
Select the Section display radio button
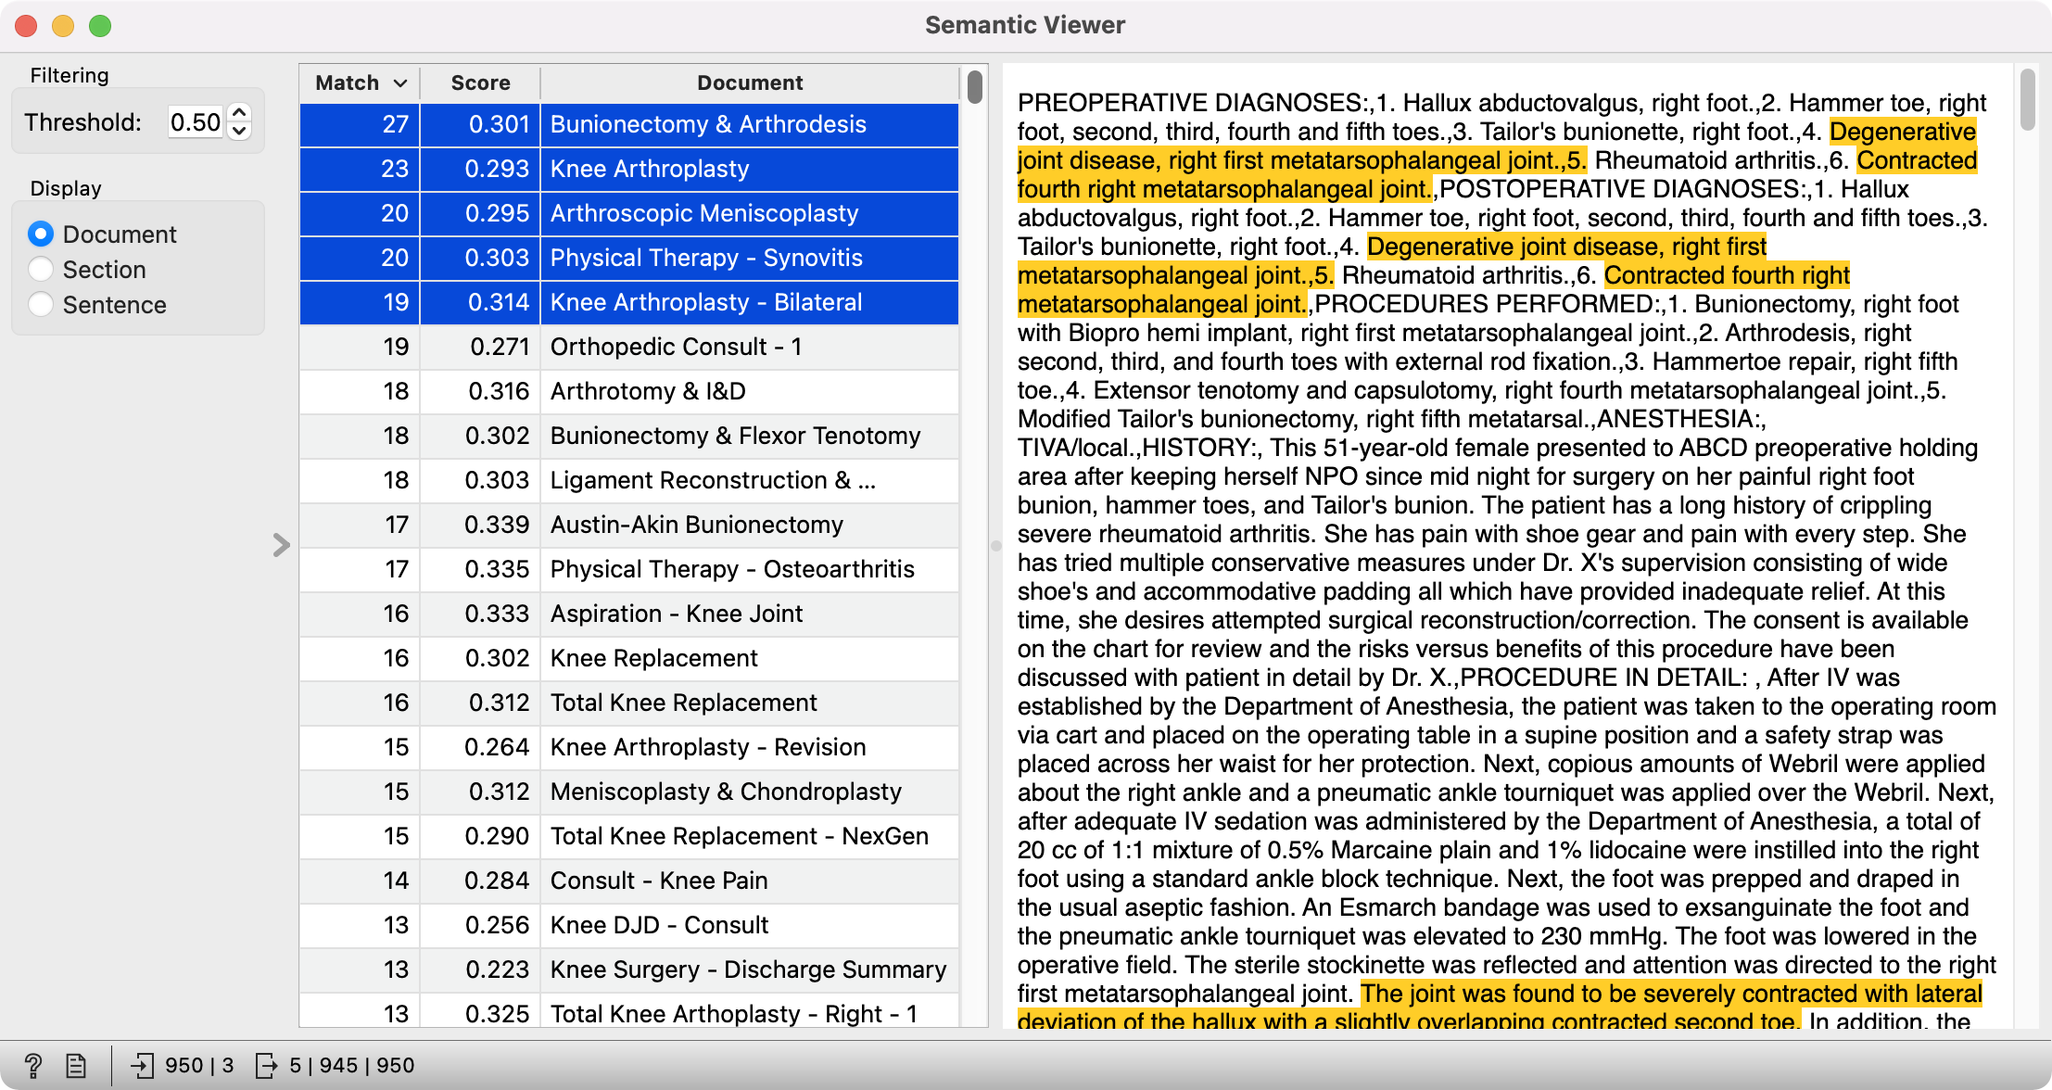tap(41, 269)
